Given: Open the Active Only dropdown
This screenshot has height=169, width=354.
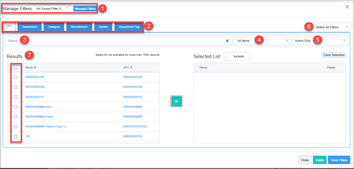Looking at the screenshot, I should click(320, 41).
